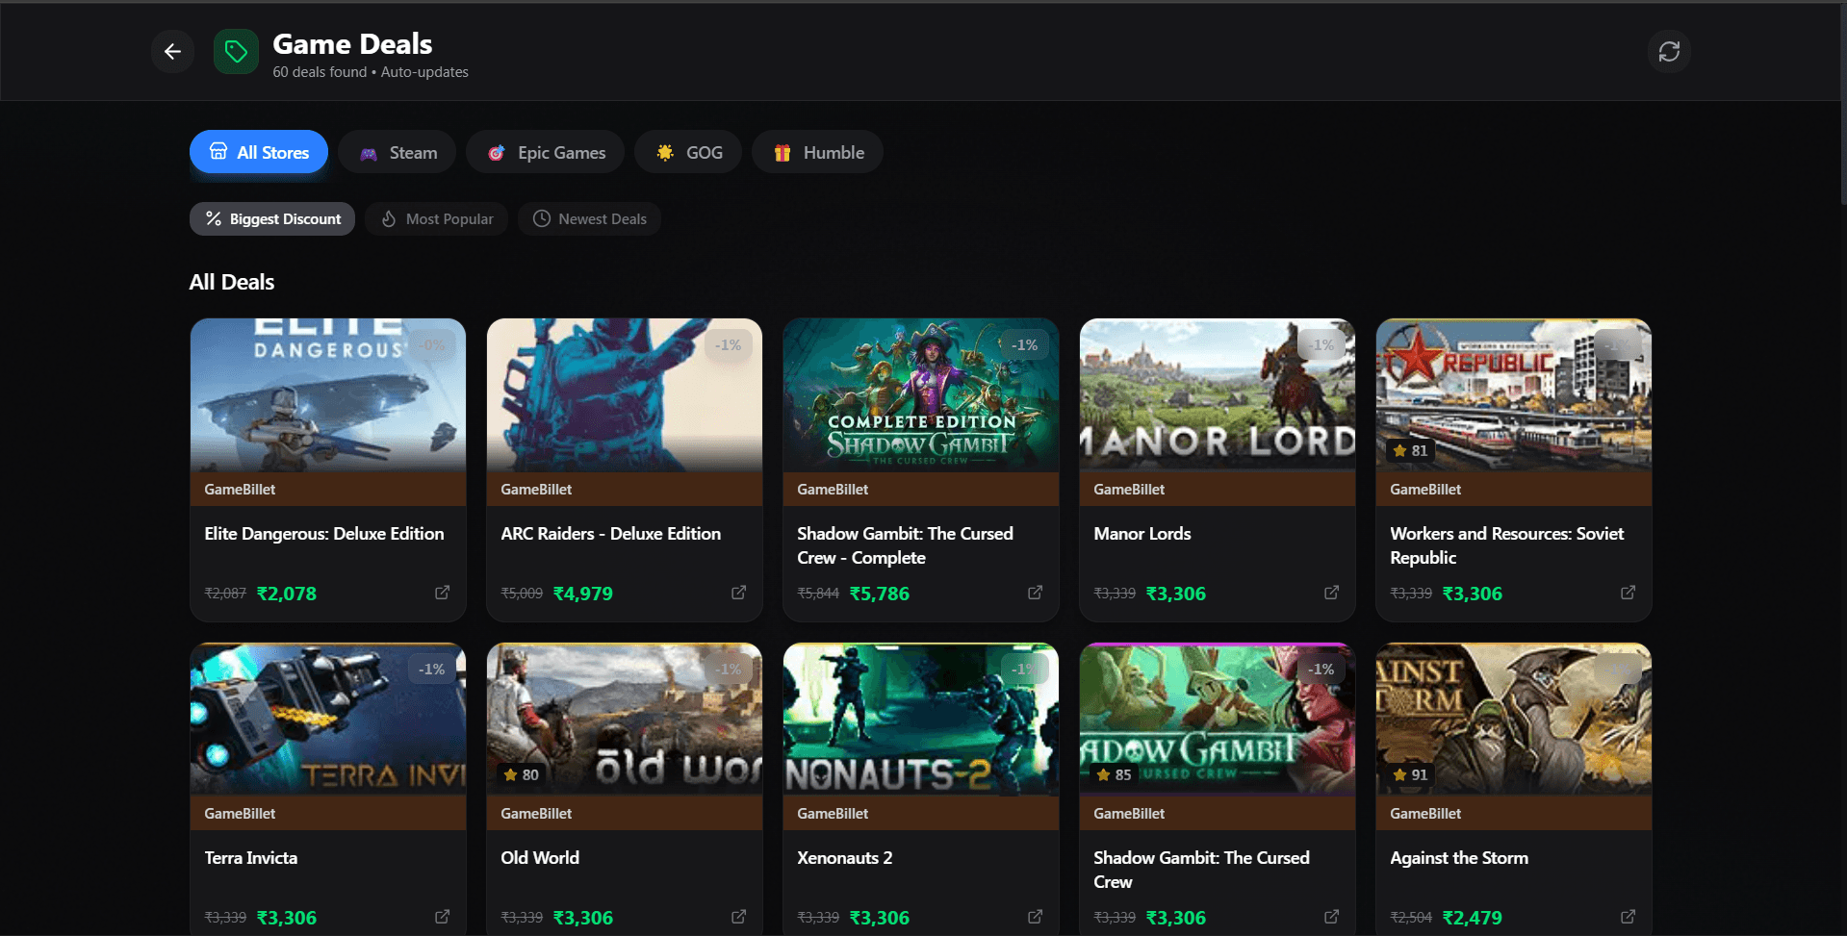Screen dimensions: 1847x936
Task: Click the back arrow button
Action: 172,52
